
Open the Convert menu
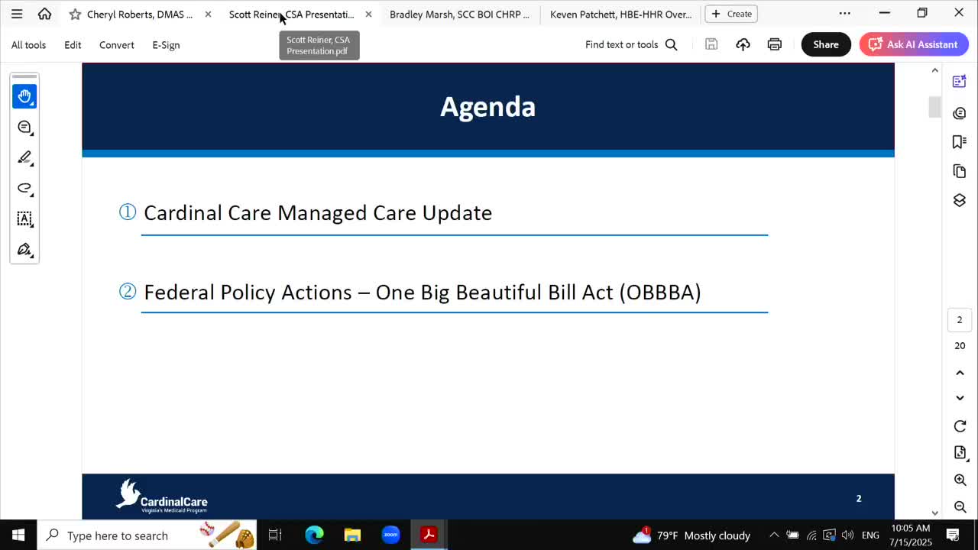pos(116,45)
